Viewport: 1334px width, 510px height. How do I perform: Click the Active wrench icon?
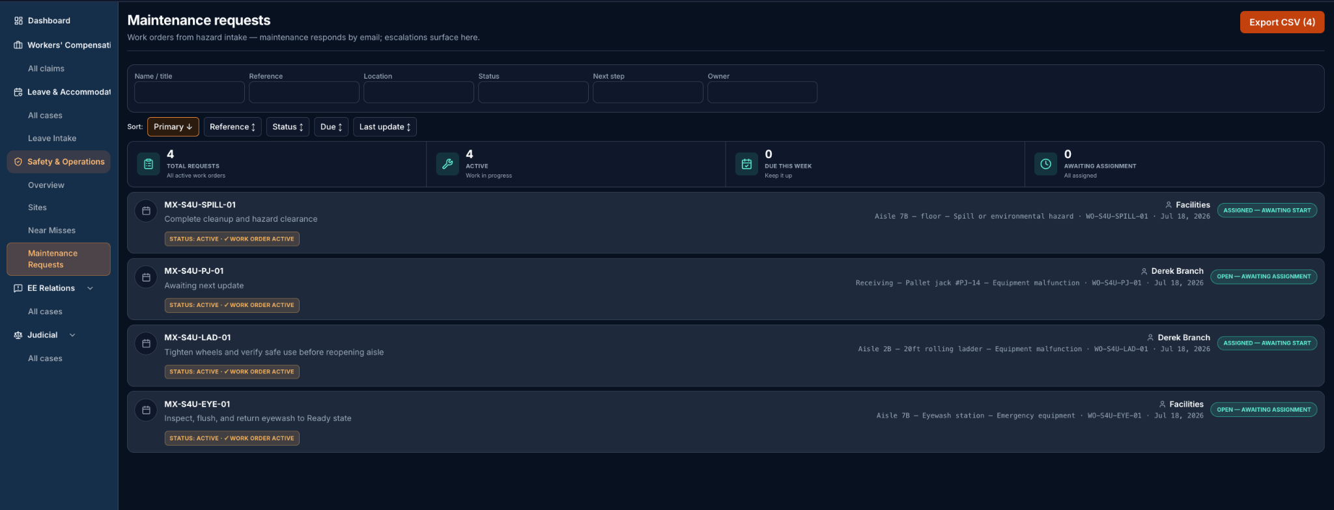pyautogui.click(x=447, y=164)
